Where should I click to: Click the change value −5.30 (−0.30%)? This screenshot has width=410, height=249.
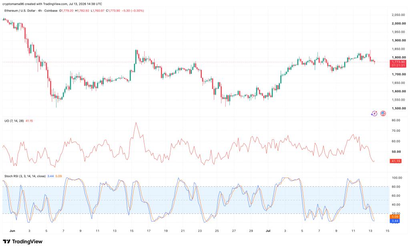pyautogui.click(x=133, y=11)
